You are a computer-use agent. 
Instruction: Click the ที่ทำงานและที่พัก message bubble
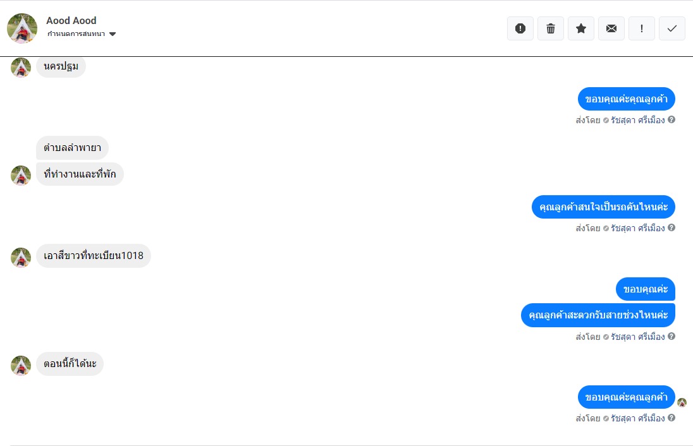pyautogui.click(x=80, y=174)
